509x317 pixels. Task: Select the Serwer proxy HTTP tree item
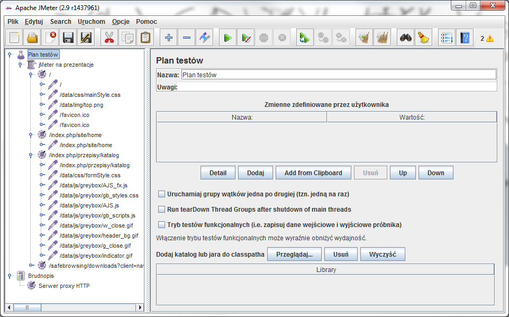[64, 286]
